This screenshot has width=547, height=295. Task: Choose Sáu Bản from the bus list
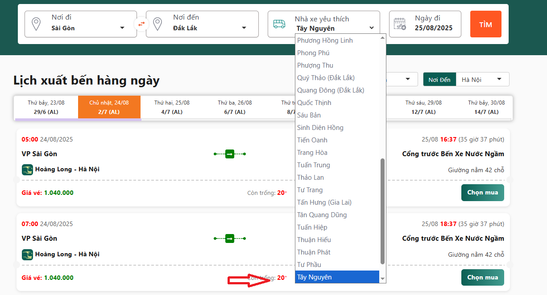pos(337,115)
